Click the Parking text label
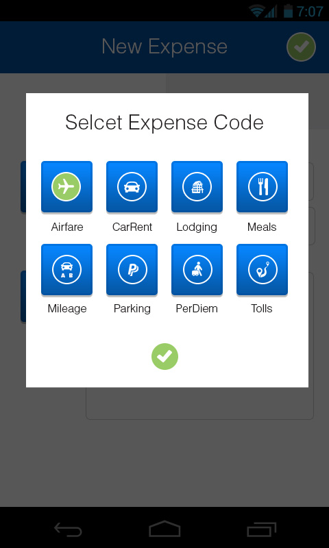The height and width of the screenshot is (548, 329). pyautogui.click(x=132, y=309)
